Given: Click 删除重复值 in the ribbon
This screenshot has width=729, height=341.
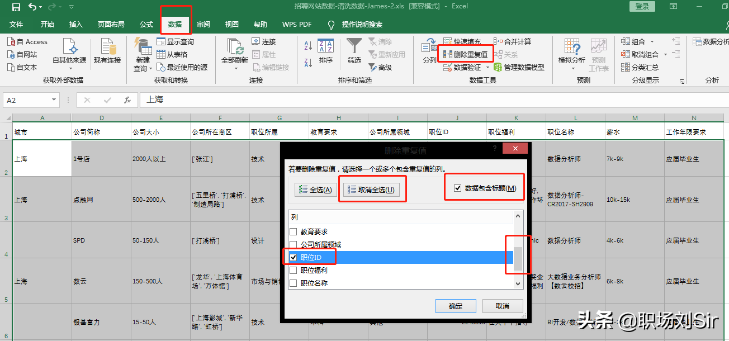Looking at the screenshot, I should (x=465, y=55).
